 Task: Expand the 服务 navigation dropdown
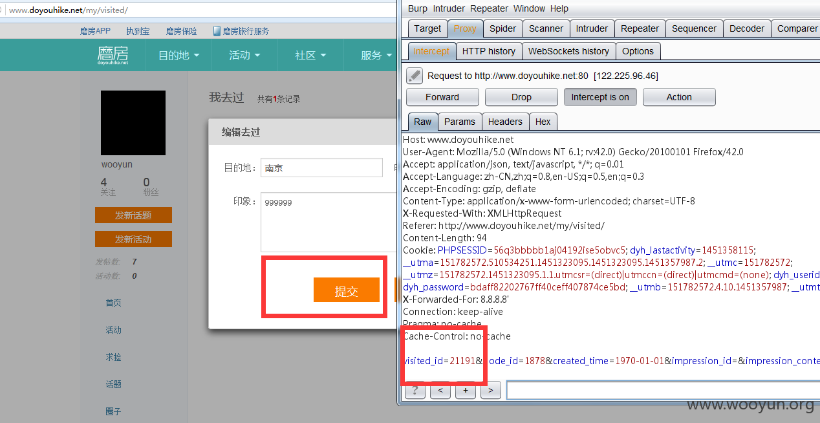click(376, 56)
